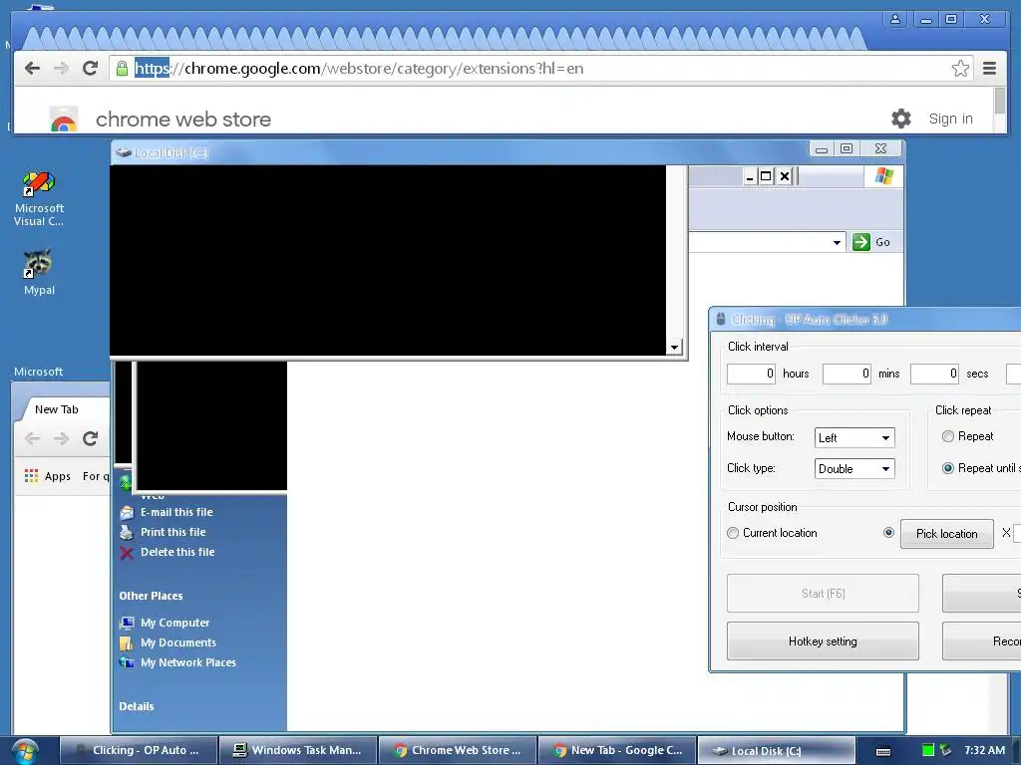Open My Computer in Other Places

[x=165, y=623]
